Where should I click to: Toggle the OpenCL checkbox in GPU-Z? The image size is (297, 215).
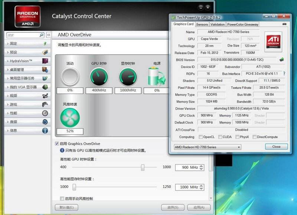tap(200, 137)
